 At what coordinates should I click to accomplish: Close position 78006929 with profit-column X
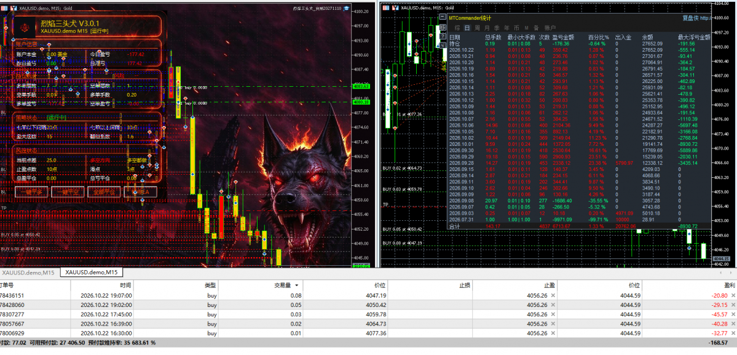pyautogui.click(x=733, y=333)
